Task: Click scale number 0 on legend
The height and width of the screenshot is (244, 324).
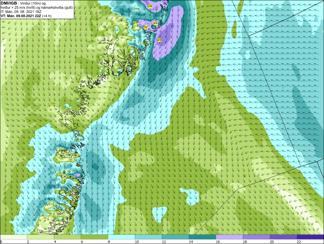Action: [1, 242]
